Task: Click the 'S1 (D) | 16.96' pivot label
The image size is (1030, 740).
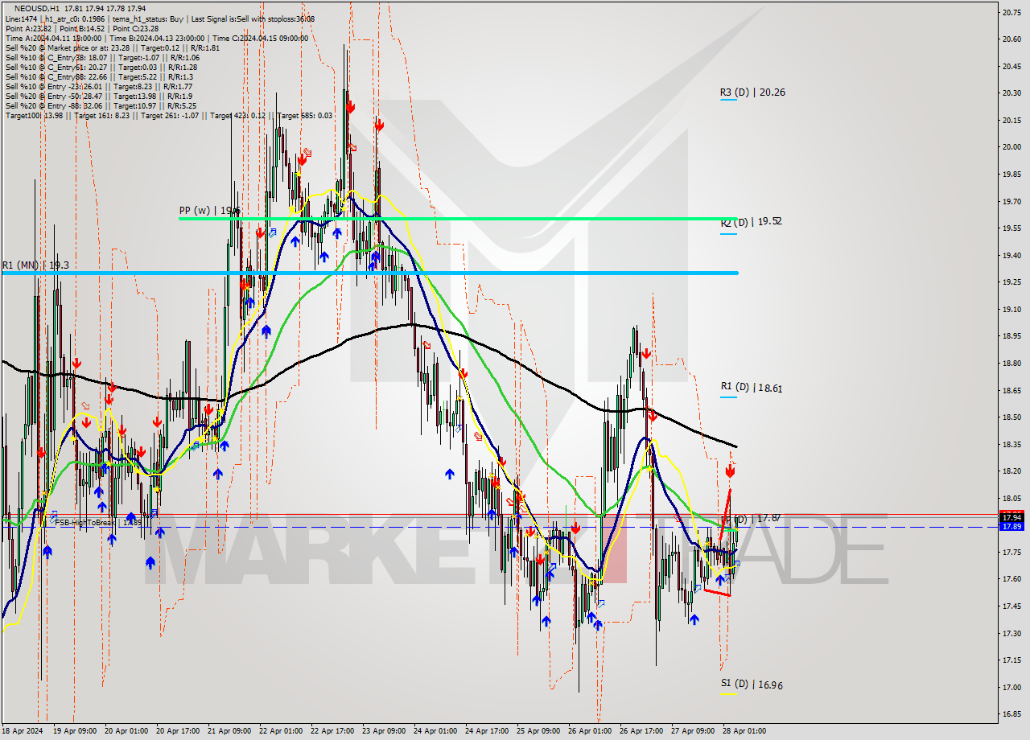Action: (751, 684)
